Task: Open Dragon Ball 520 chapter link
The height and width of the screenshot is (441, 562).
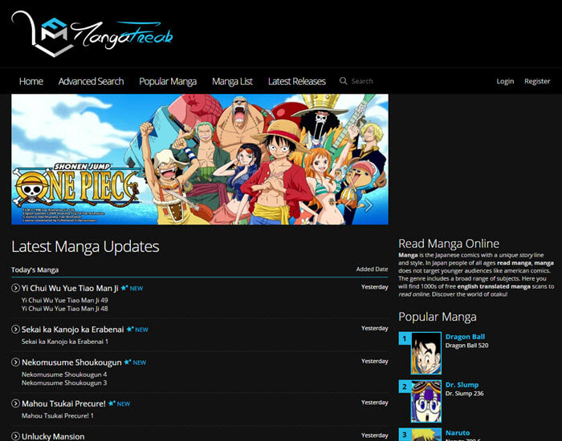Action: click(466, 346)
